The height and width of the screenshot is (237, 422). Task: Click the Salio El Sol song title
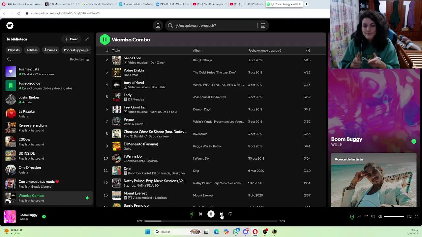[132, 58]
